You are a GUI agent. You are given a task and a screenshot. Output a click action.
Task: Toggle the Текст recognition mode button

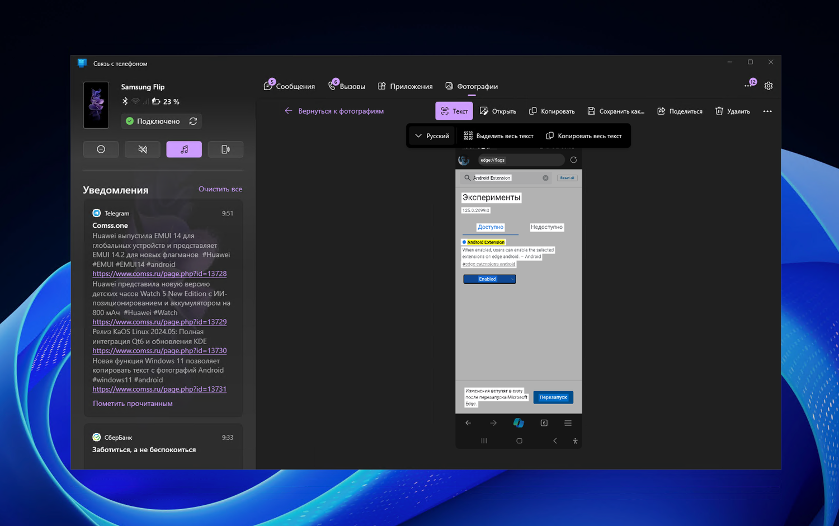454,111
